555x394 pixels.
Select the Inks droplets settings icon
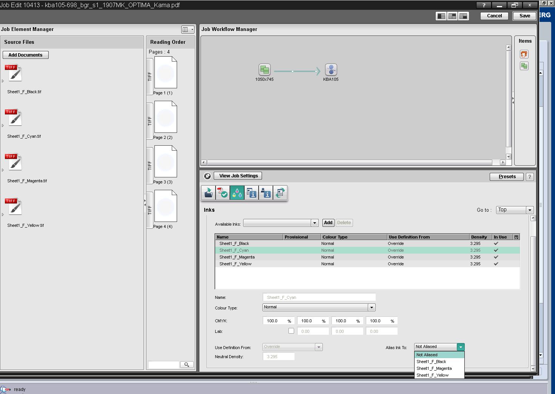(237, 193)
